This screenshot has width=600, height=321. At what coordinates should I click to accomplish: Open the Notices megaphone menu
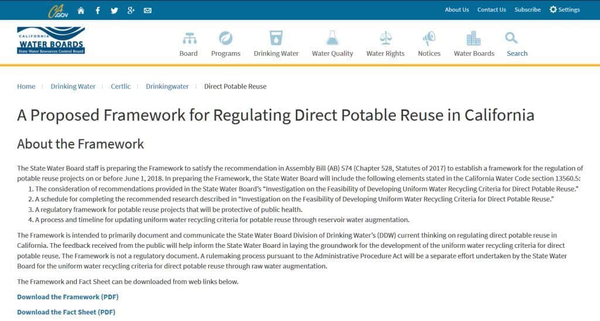429,44
